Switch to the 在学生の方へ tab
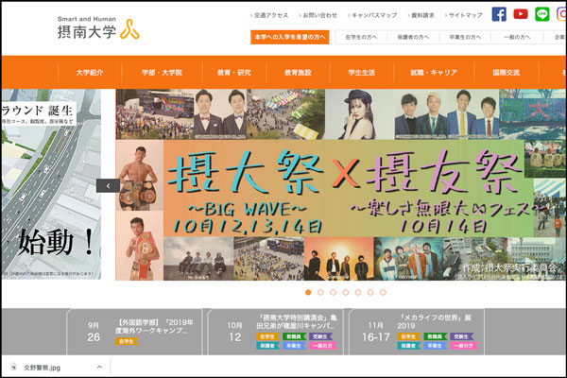 360,37
